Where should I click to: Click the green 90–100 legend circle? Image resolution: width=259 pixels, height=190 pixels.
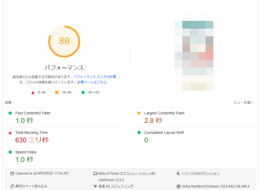pos(83,92)
